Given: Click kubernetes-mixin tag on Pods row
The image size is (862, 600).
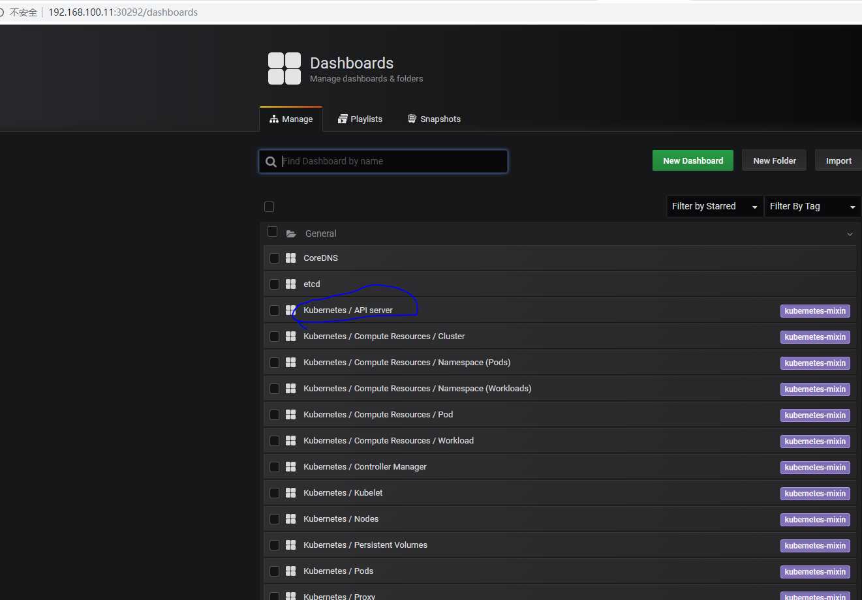Looking at the screenshot, I should point(815,572).
